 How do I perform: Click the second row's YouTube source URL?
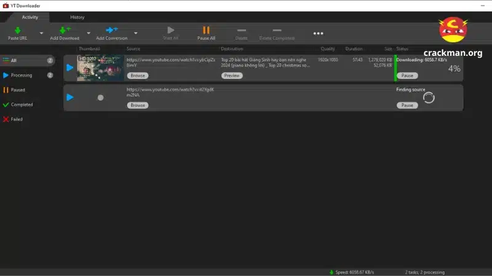[170, 92]
